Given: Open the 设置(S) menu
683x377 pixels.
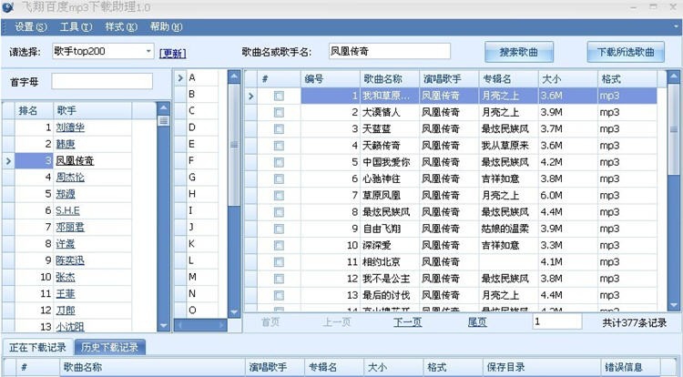Looking at the screenshot, I should click(x=30, y=27).
